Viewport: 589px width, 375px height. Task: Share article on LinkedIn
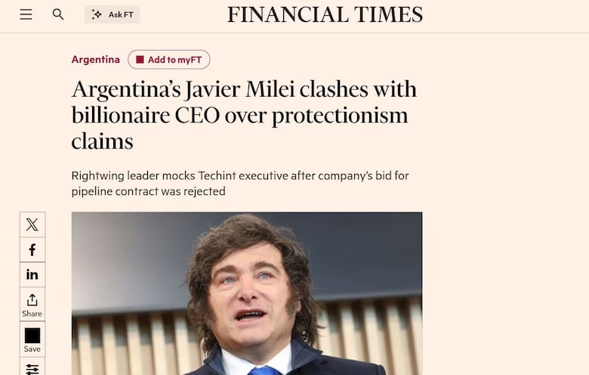click(x=32, y=274)
